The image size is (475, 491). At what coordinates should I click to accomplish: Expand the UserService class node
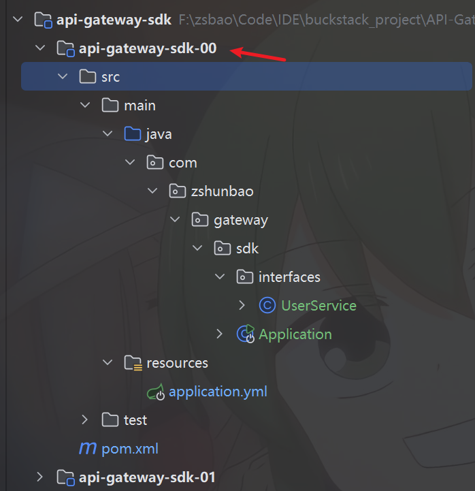[x=242, y=306]
